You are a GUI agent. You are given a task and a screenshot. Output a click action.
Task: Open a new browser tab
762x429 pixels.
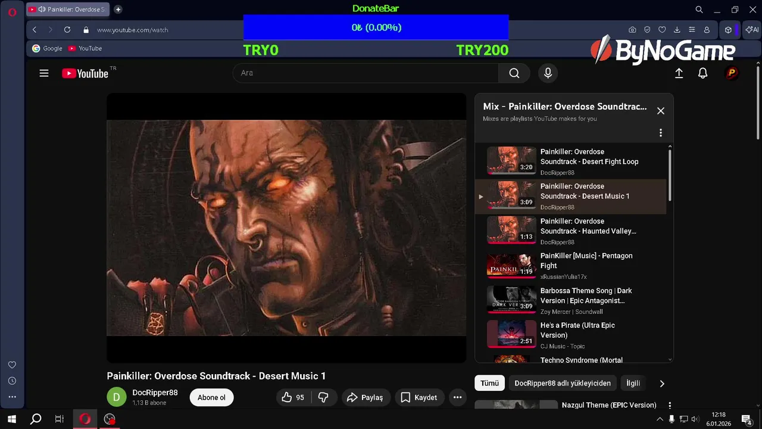click(x=118, y=10)
